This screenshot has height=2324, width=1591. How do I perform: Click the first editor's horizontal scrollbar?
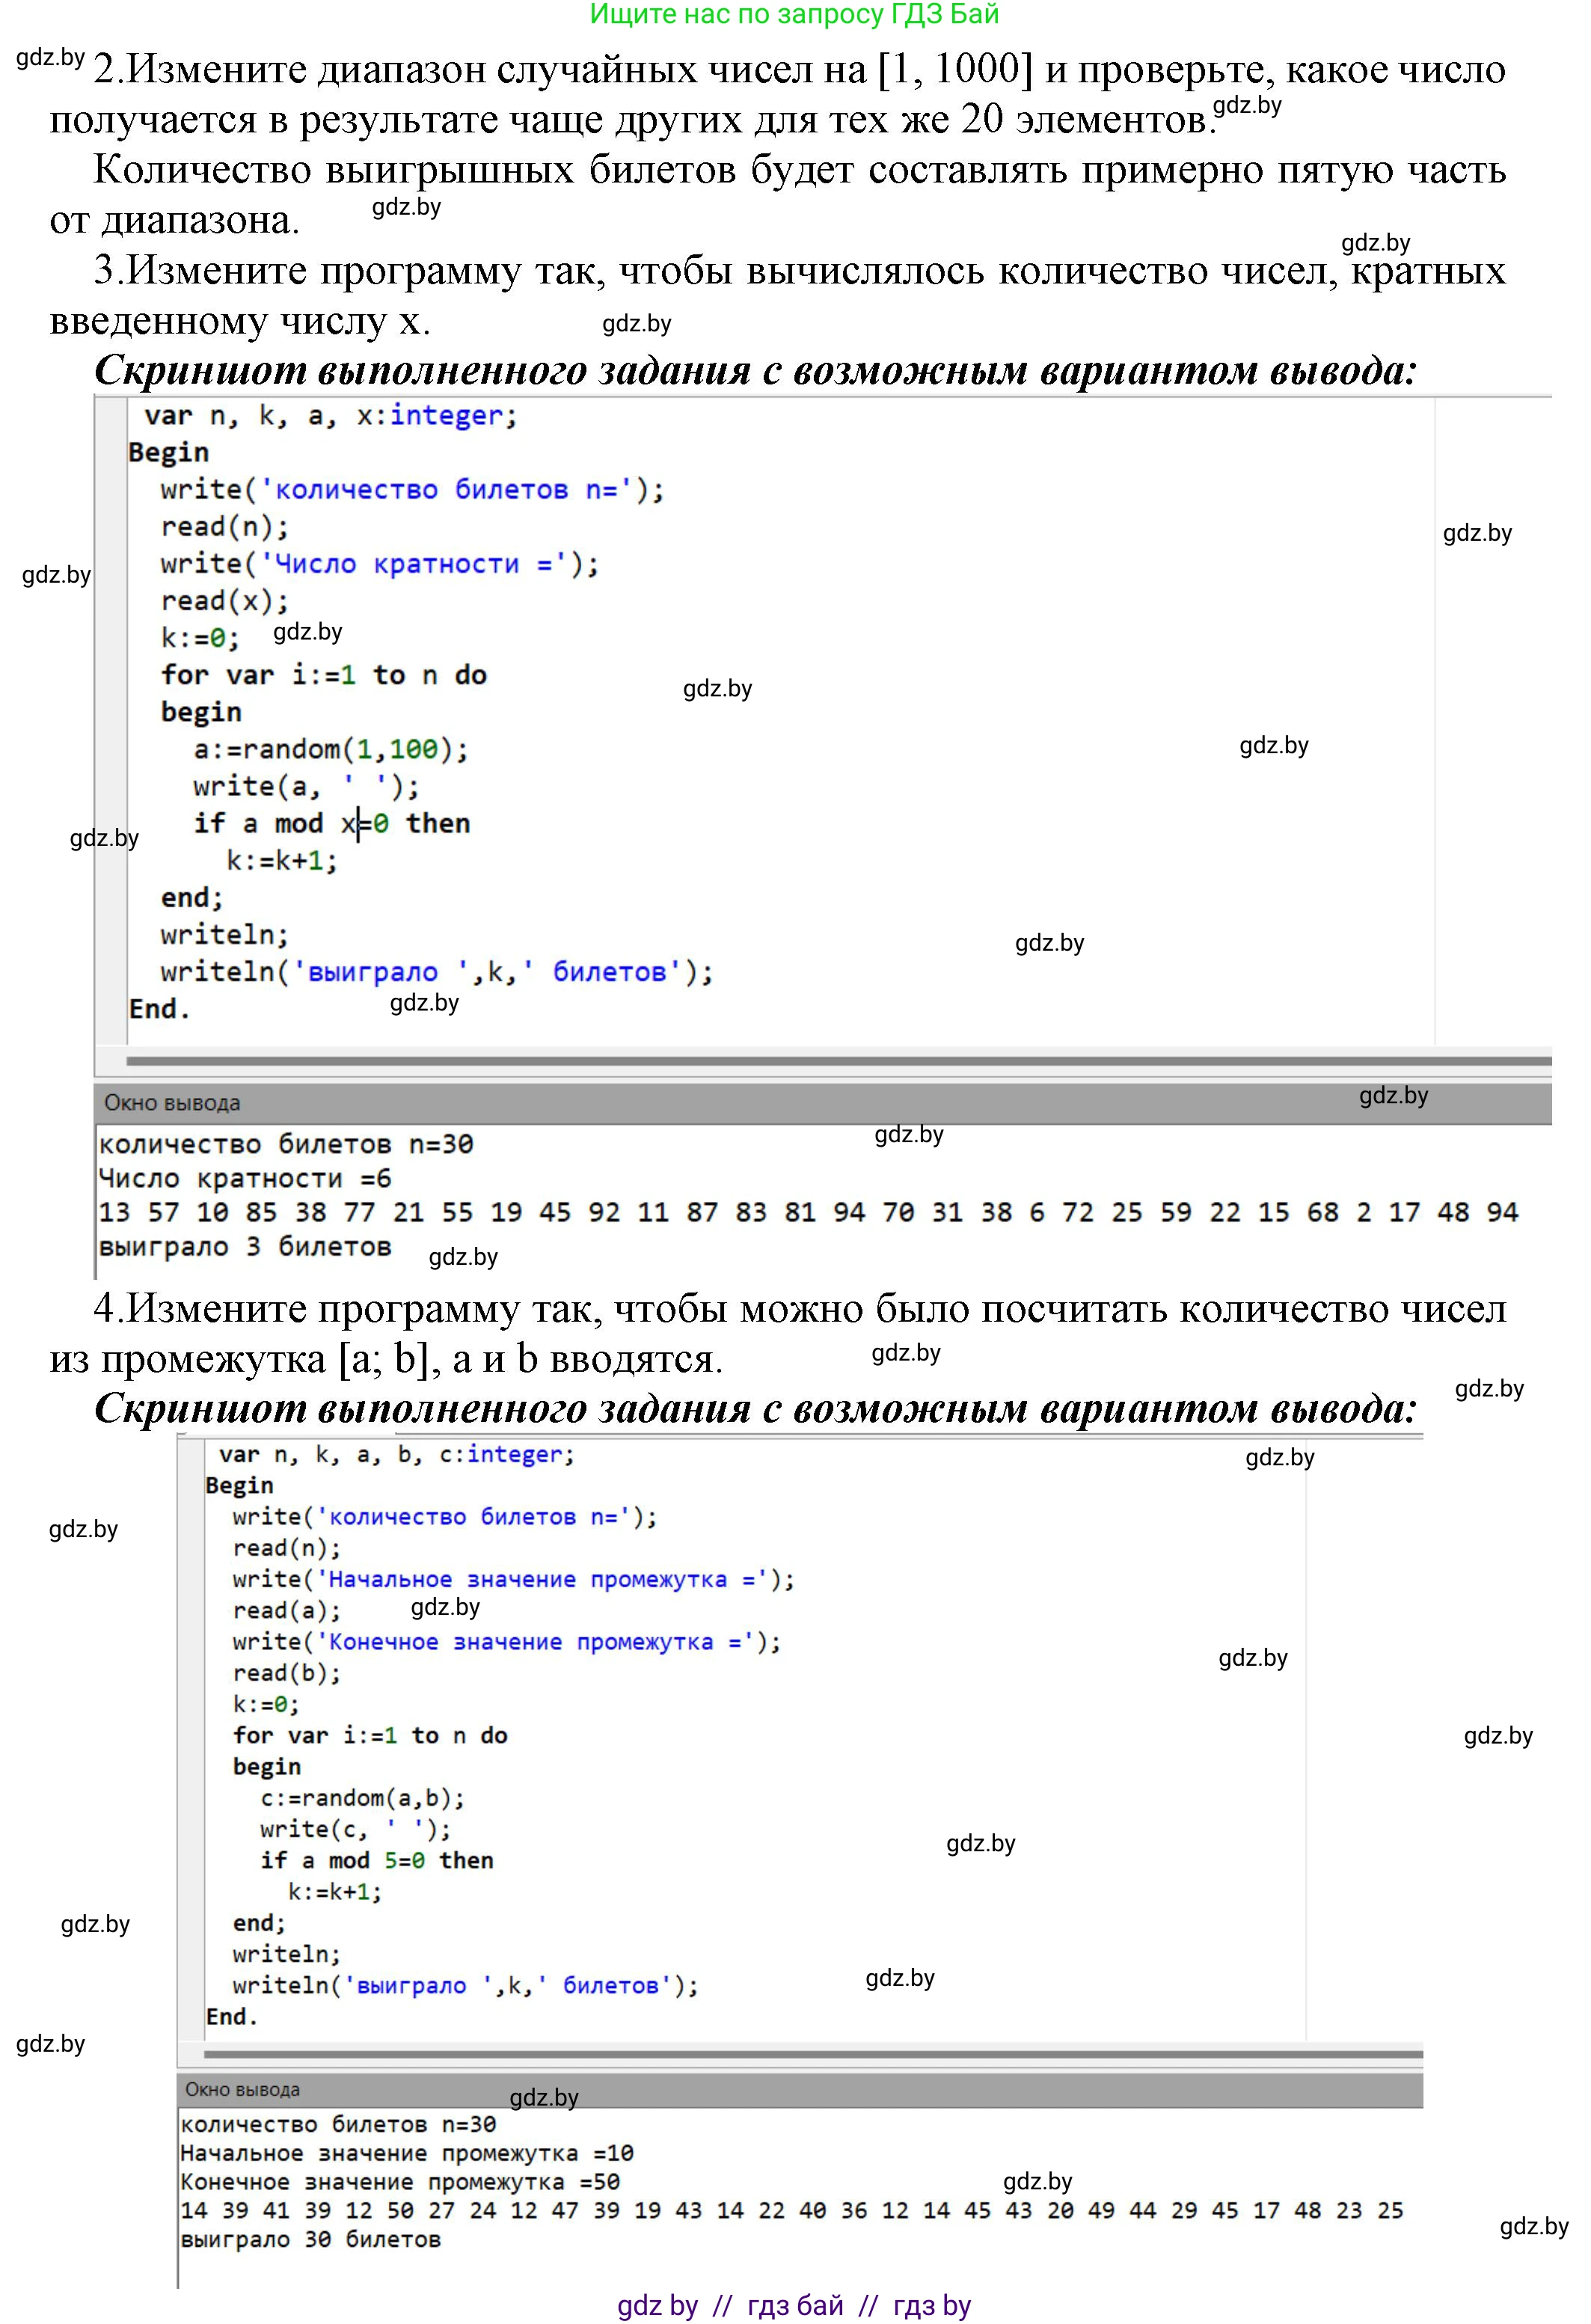[x=838, y=1060]
